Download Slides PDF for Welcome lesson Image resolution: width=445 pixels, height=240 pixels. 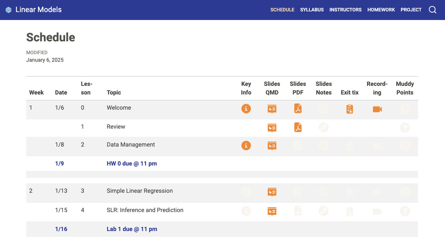pos(298,109)
